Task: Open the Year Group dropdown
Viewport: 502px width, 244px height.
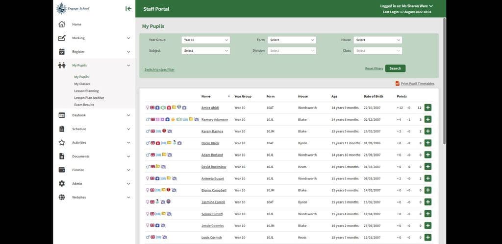Action: 205,40
